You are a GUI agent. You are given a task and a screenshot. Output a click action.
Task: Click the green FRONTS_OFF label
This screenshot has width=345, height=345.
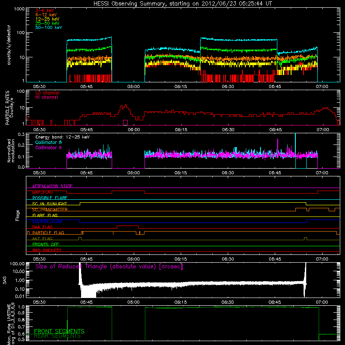coord(46,245)
